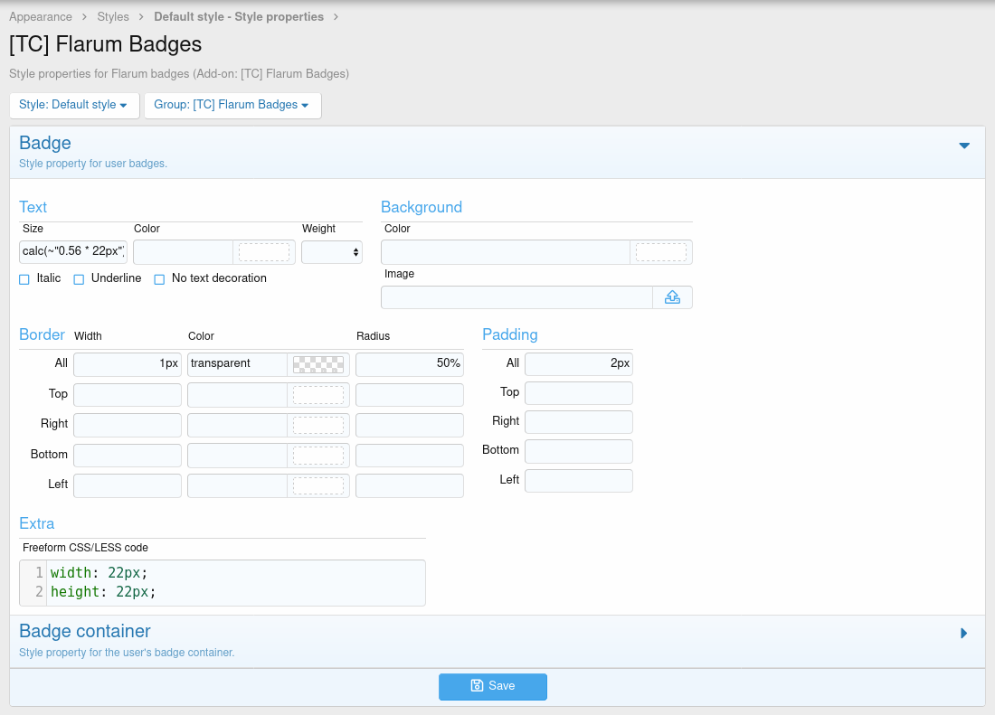Open the Group: [TC] Flarum Badges dropdown
The height and width of the screenshot is (715, 995).
232,105
